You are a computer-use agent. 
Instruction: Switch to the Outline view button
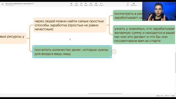point(173,96)
